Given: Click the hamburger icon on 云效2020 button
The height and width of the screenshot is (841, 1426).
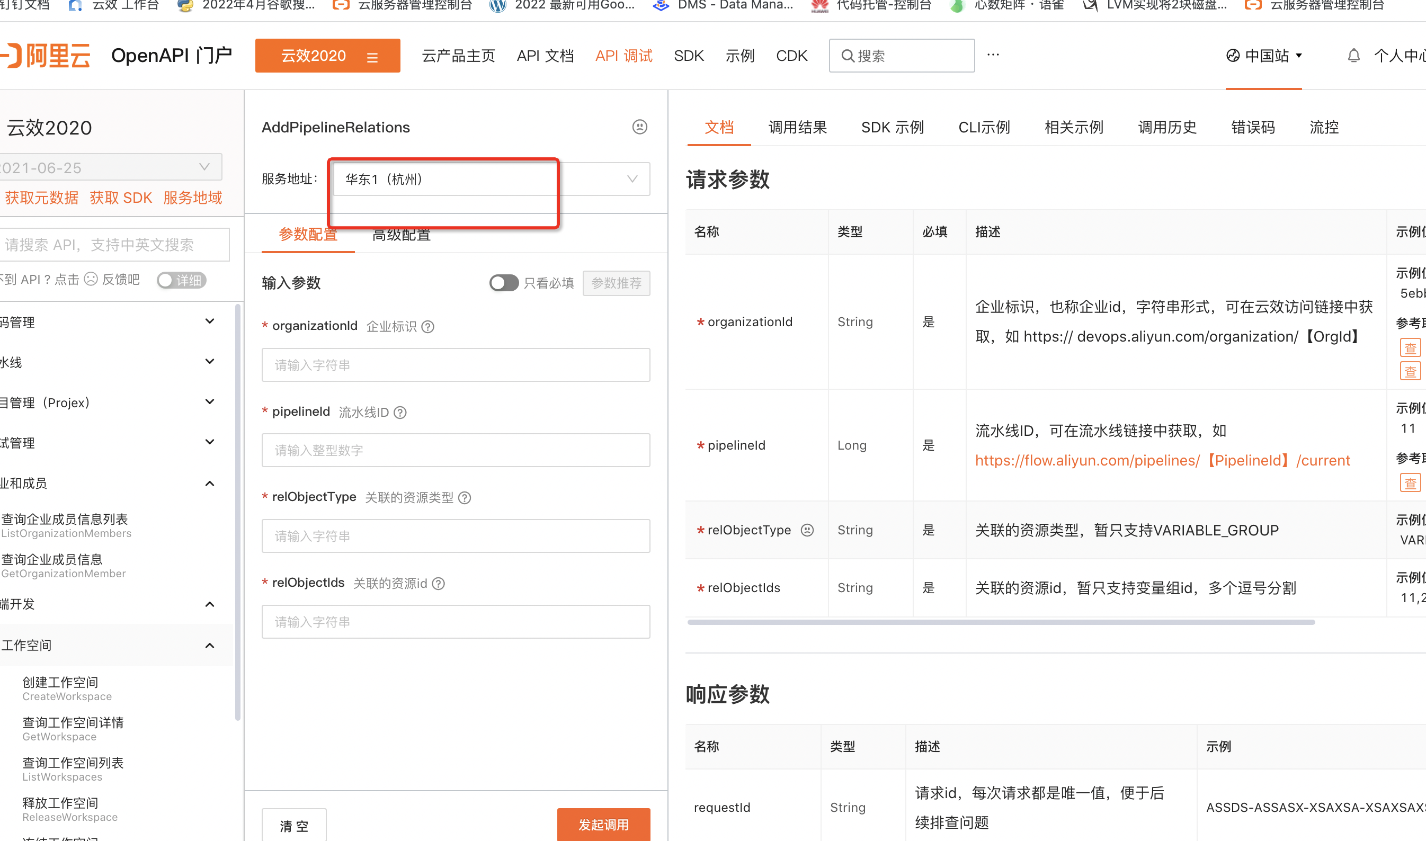Looking at the screenshot, I should 372,57.
